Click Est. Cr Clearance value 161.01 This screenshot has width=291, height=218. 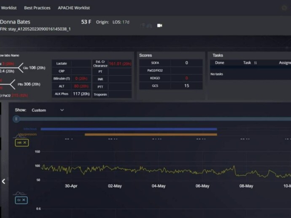point(120,64)
